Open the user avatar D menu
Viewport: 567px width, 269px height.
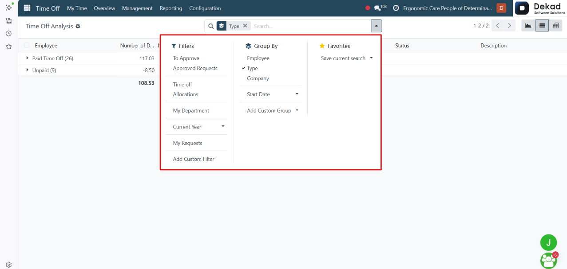click(501, 8)
